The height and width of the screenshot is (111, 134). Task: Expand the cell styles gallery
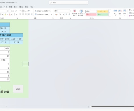pos(110,13)
